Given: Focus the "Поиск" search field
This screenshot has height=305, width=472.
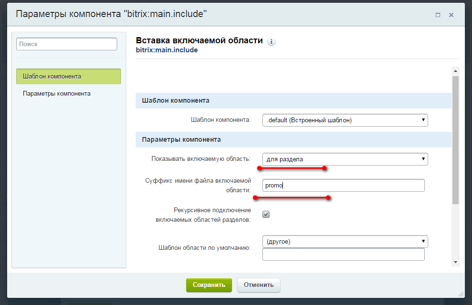Looking at the screenshot, I should tap(67, 44).
